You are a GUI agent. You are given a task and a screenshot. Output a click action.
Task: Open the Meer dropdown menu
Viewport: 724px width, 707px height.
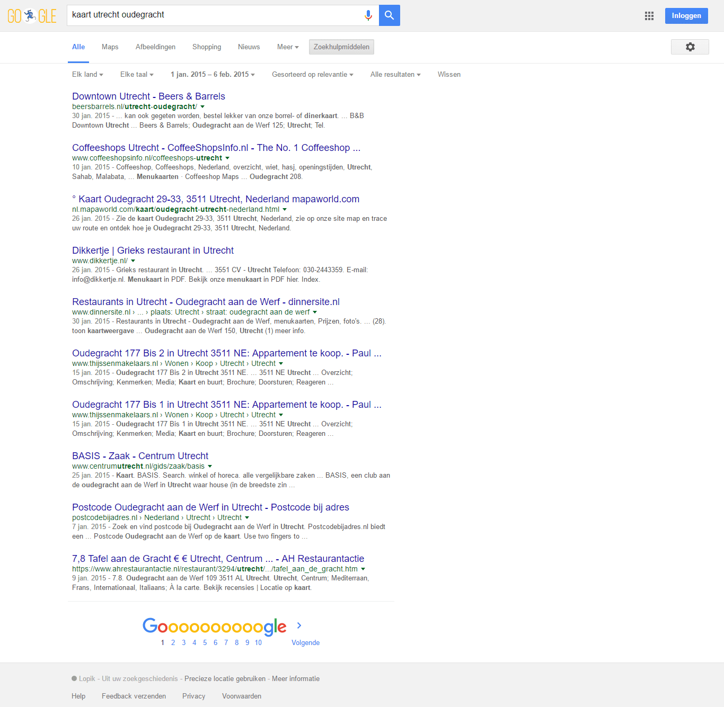coord(288,47)
